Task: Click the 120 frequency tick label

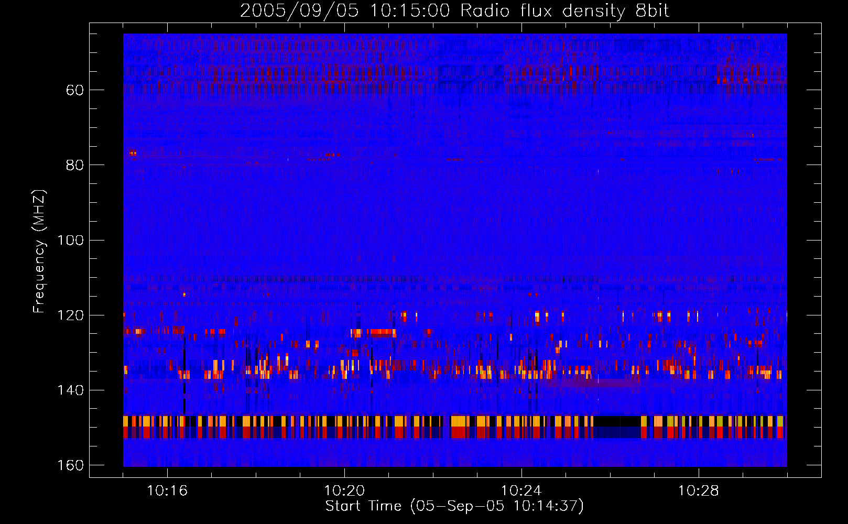Action: [x=70, y=315]
